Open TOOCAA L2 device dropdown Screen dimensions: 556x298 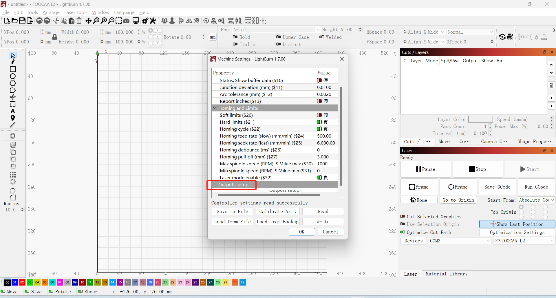point(524,241)
